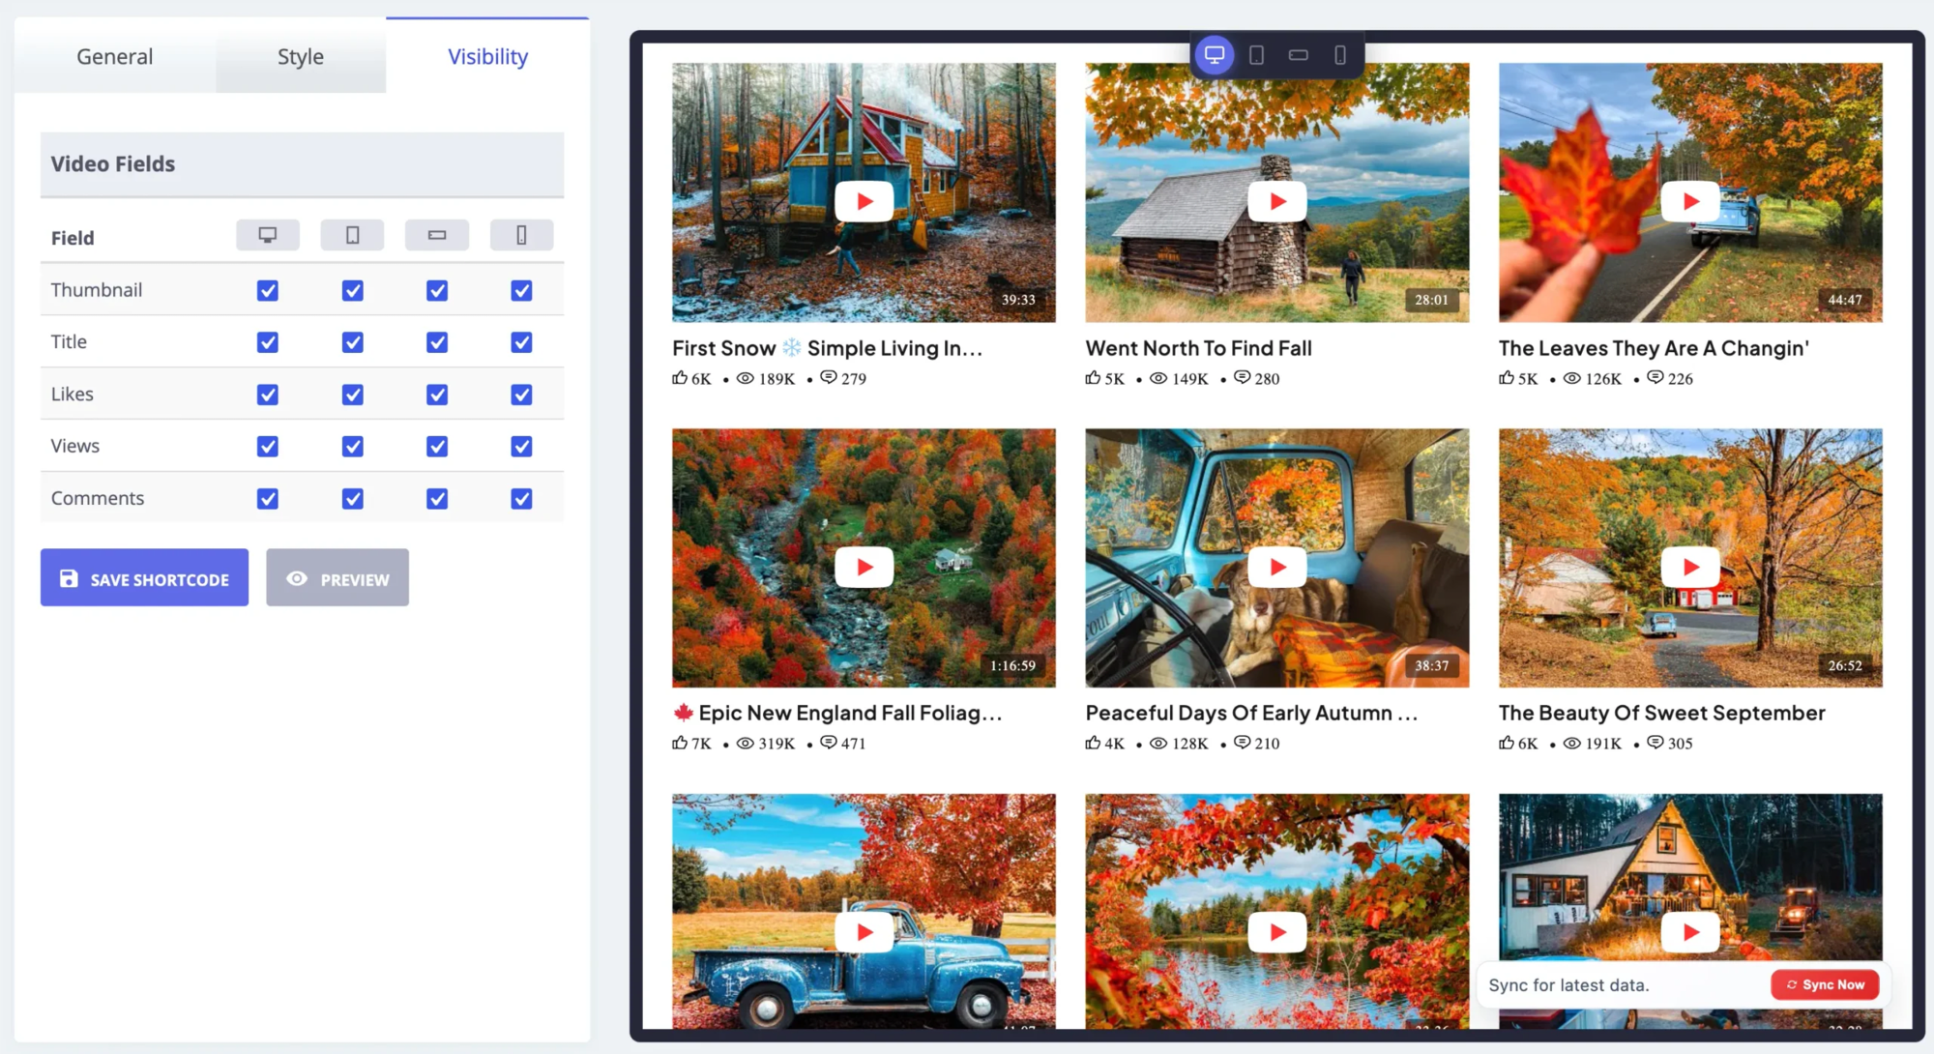Click the red Sync Now button
This screenshot has height=1054, width=1934.
[x=1825, y=984]
